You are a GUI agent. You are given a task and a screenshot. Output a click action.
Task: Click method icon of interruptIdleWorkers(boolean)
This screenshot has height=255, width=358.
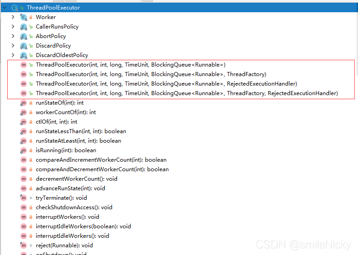click(x=24, y=226)
